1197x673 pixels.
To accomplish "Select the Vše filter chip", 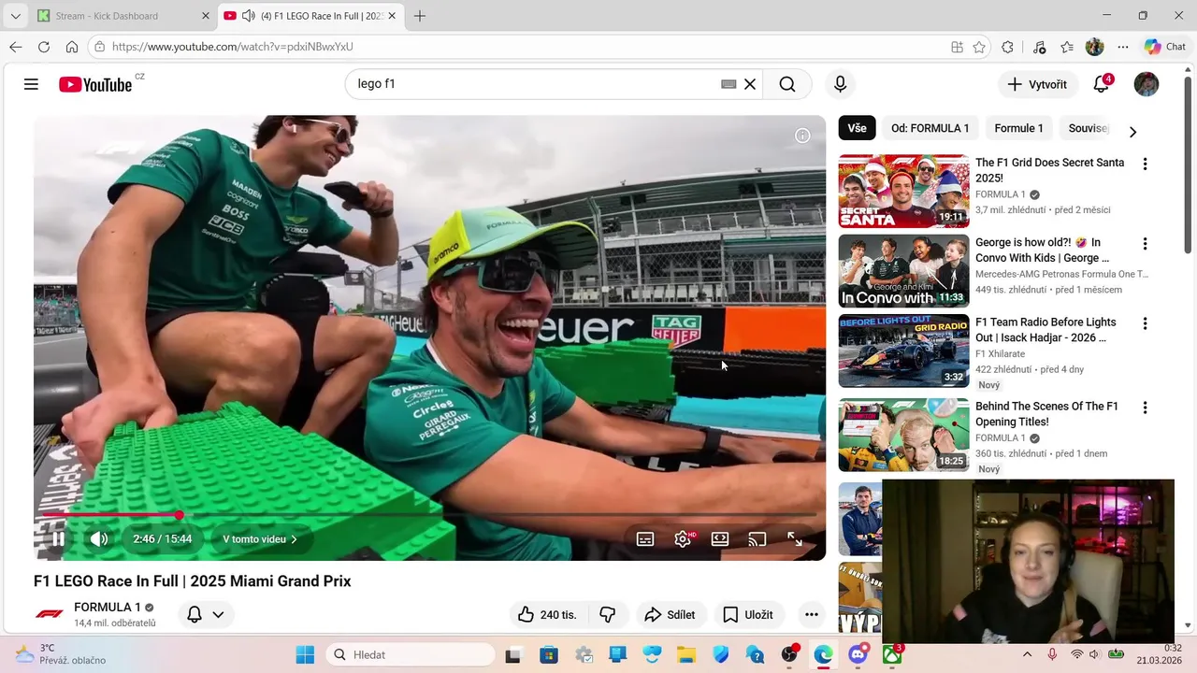I will tap(858, 128).
